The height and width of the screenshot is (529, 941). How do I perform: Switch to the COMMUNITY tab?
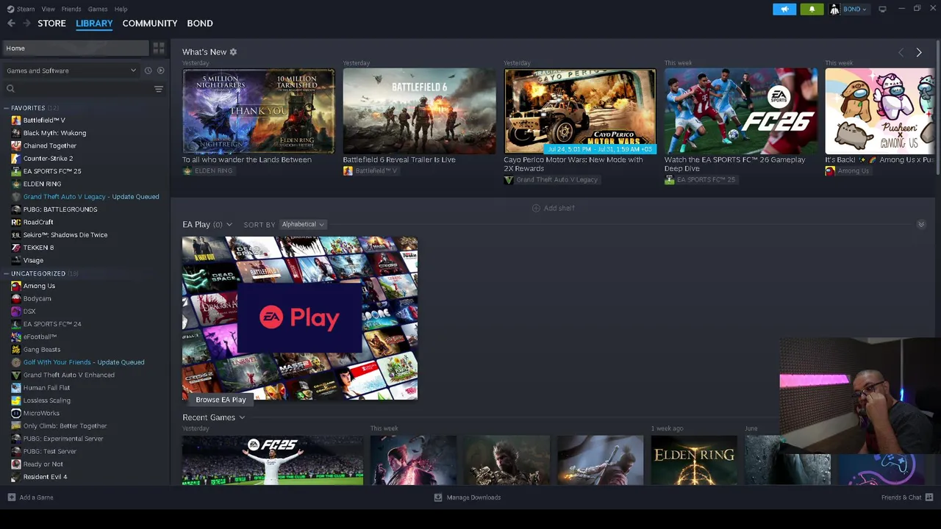tap(150, 24)
